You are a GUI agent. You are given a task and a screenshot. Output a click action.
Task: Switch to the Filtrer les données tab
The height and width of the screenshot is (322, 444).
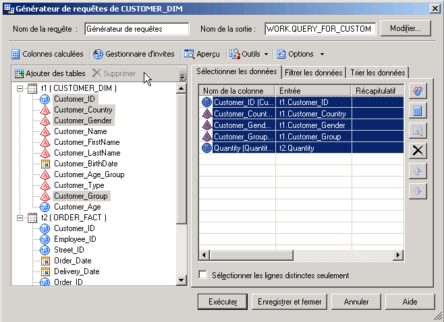click(x=313, y=73)
